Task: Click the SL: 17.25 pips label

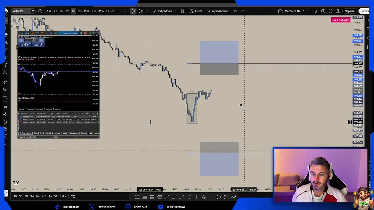Action: (341, 20)
